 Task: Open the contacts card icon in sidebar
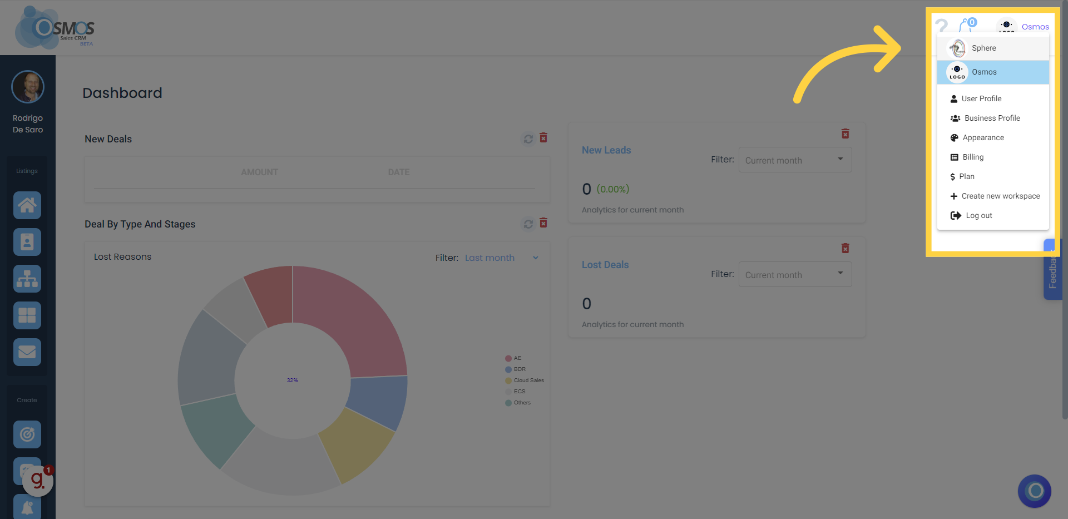tap(27, 242)
